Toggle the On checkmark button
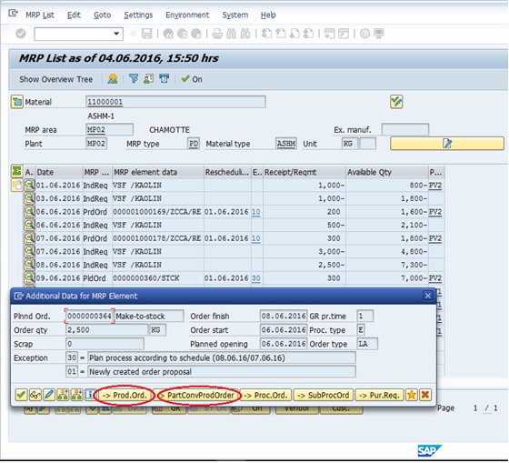The image size is (509, 463). pos(192,79)
